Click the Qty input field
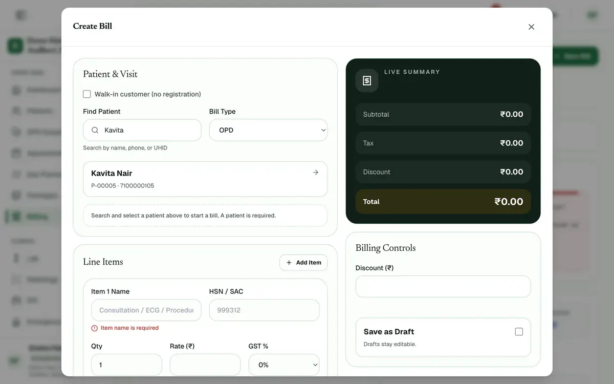Viewport: 614px width, 384px height. pyautogui.click(x=126, y=365)
